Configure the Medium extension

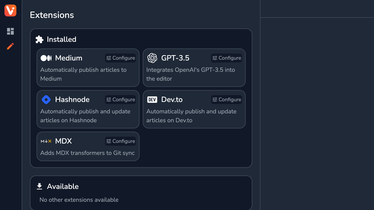[x=120, y=58]
